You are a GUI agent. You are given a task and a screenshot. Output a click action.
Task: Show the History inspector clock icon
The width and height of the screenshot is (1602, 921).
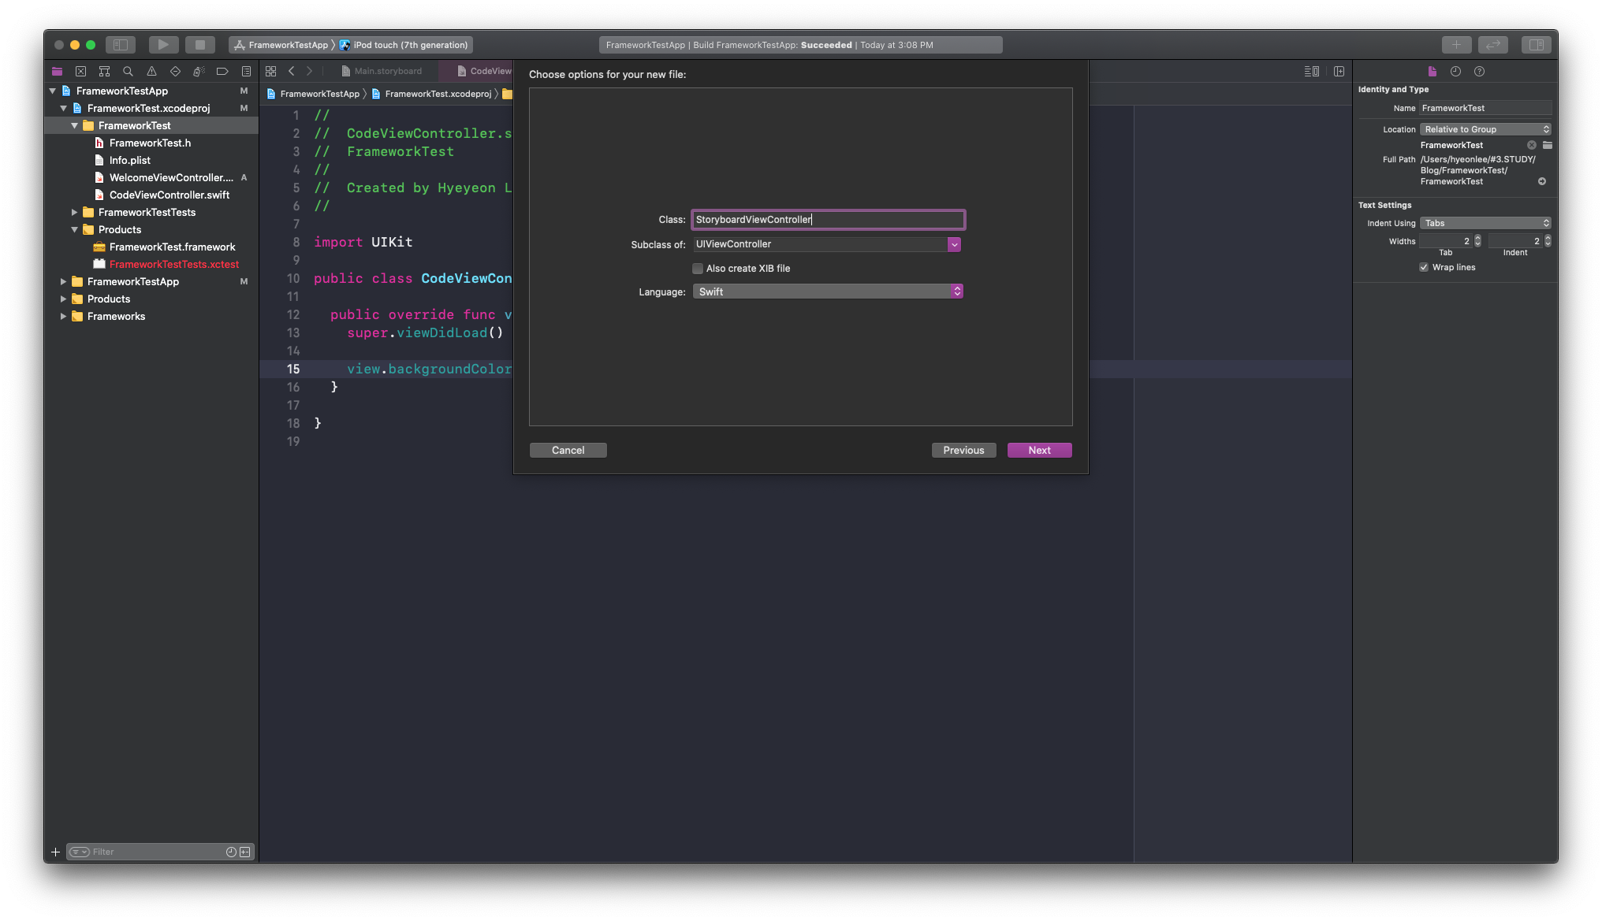[x=1455, y=71]
